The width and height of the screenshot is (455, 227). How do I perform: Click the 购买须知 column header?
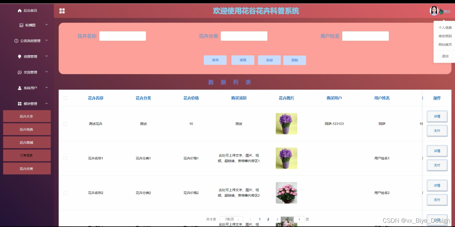(239, 98)
